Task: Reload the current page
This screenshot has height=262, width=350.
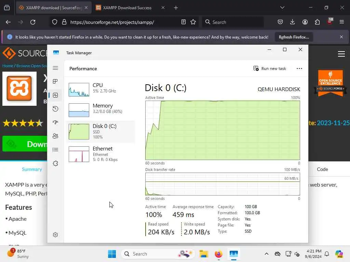Action: click(x=33, y=22)
